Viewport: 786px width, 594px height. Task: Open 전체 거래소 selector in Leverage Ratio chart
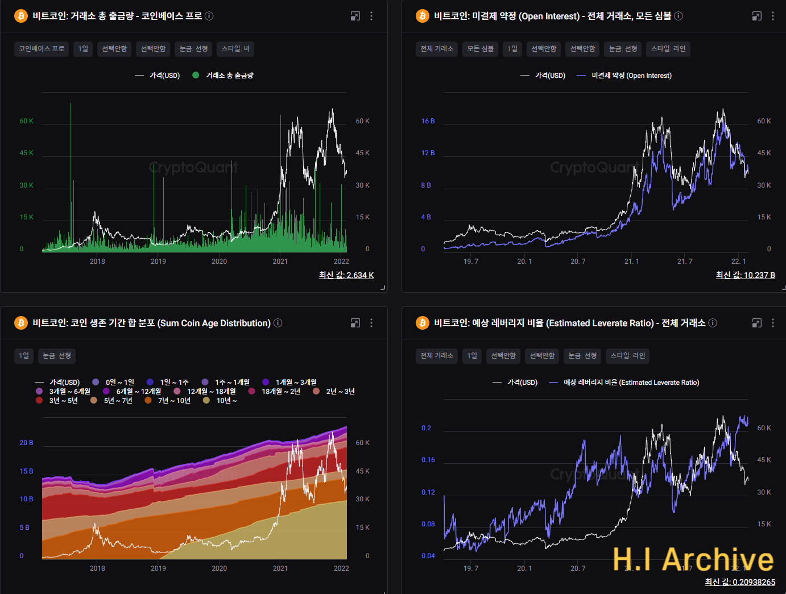point(437,356)
